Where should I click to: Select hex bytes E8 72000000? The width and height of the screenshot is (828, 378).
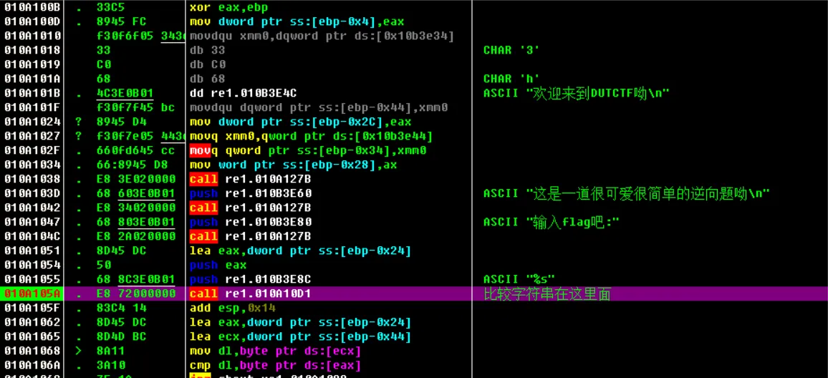135,294
